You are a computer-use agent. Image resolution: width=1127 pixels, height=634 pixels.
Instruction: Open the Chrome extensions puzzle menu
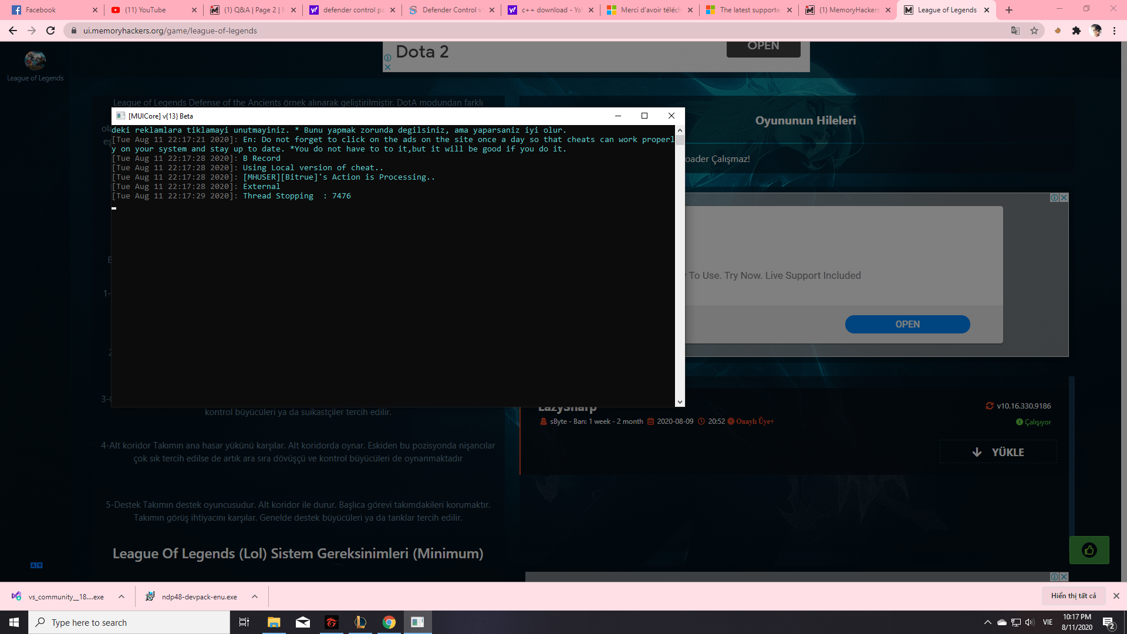1077,31
